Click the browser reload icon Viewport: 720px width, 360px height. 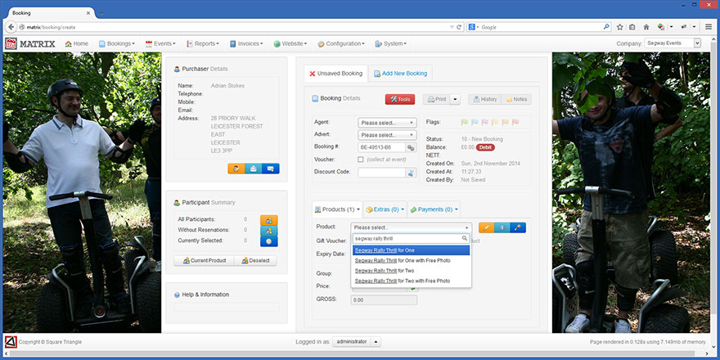(x=459, y=27)
